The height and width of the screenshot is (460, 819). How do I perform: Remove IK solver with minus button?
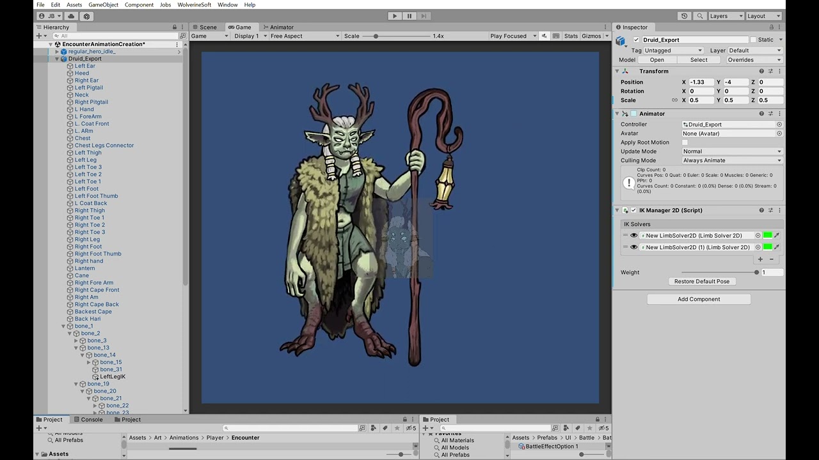771,259
